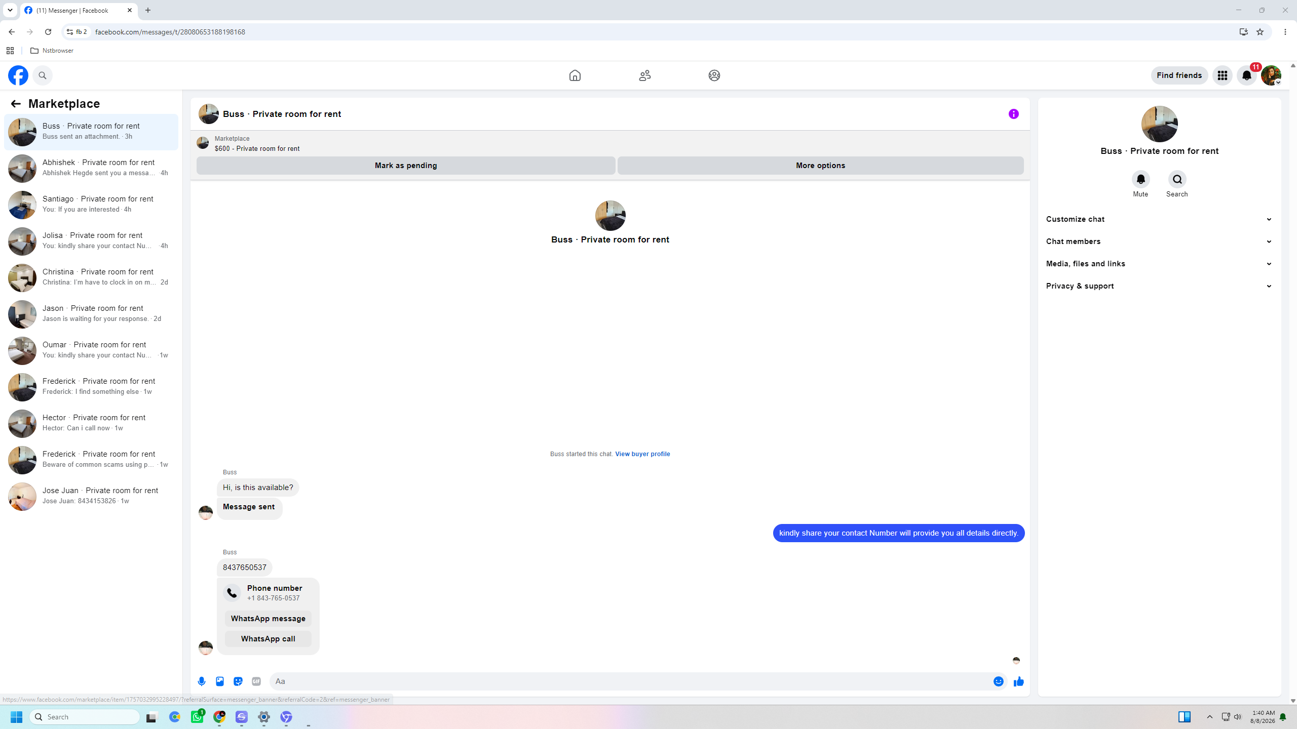Show hidden icons in system tray

[1210, 717]
